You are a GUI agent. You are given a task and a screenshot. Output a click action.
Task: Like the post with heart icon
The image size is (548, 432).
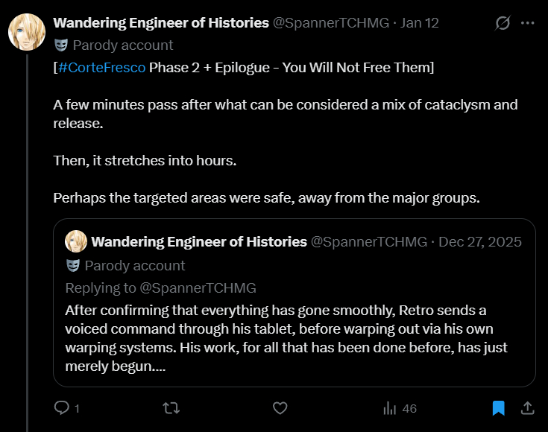(280, 408)
